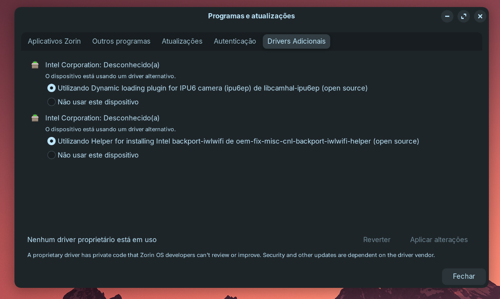Click the Fechar button
Image resolution: width=500 pixels, height=299 pixels.
click(464, 276)
